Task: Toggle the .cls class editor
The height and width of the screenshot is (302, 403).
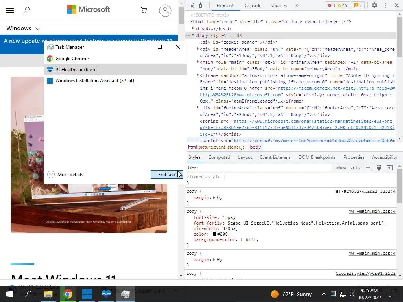Action: pyautogui.click(x=355, y=168)
